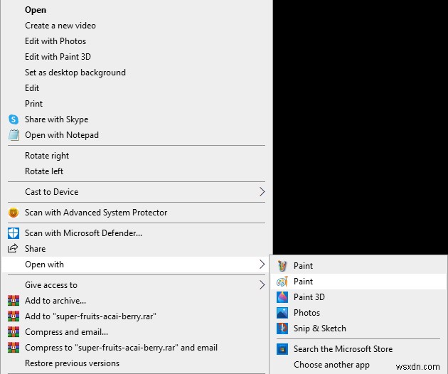Expand the Give access to submenu arrow
This screenshot has width=448, height=374.
262,285
